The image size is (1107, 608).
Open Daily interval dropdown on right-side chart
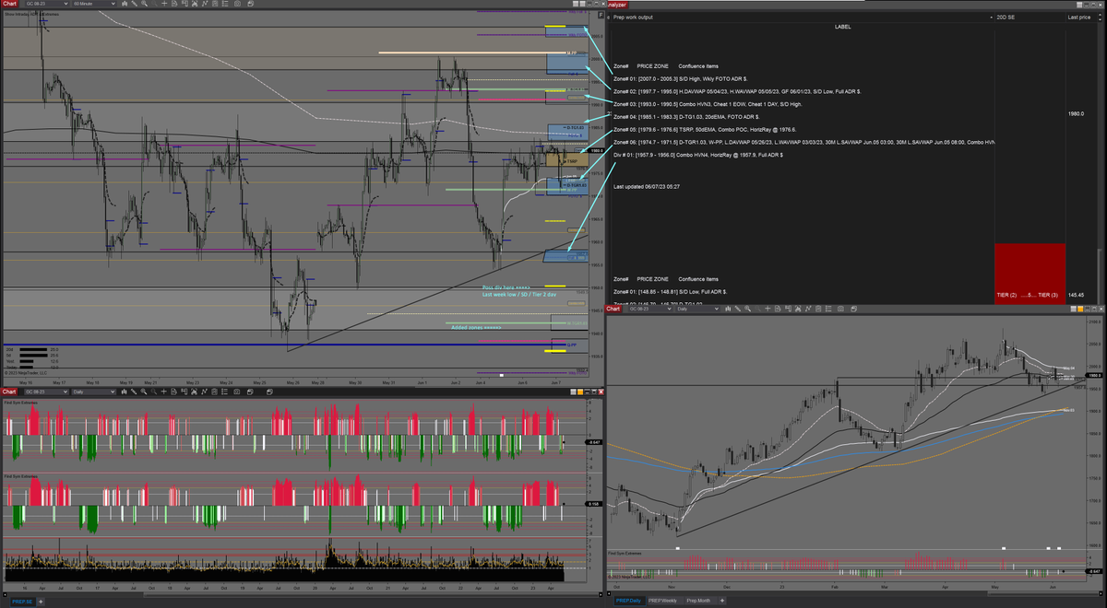(698, 308)
